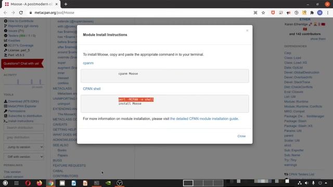Expand the Jump to version dropdown
333x187 pixels.
point(24,147)
